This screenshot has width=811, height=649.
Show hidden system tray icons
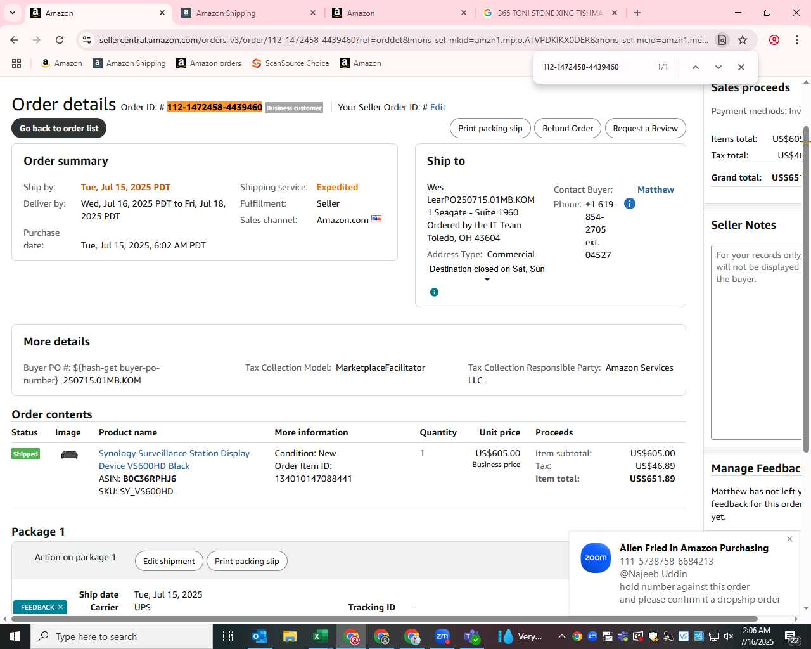pos(561,636)
